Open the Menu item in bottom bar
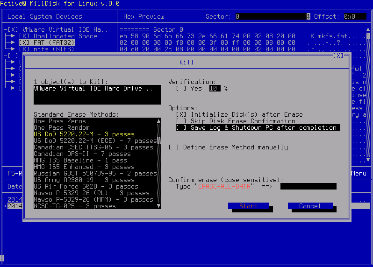The height and width of the screenshot is (267, 373). point(359,173)
